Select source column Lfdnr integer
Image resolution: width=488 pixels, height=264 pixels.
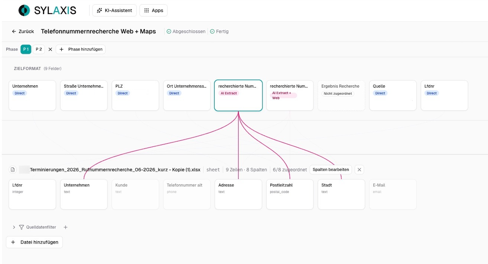[x=32, y=194]
